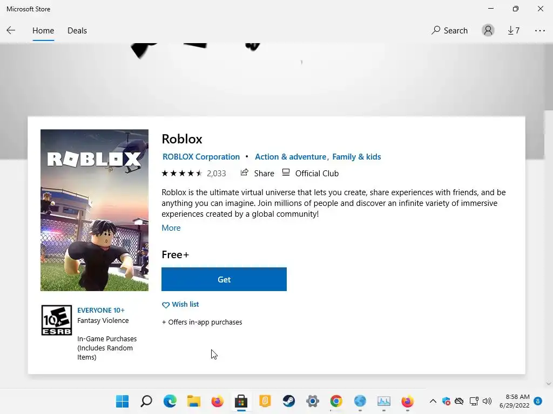553x414 pixels.
Task: Restore down the Microsoft Store window
Action: point(516,9)
